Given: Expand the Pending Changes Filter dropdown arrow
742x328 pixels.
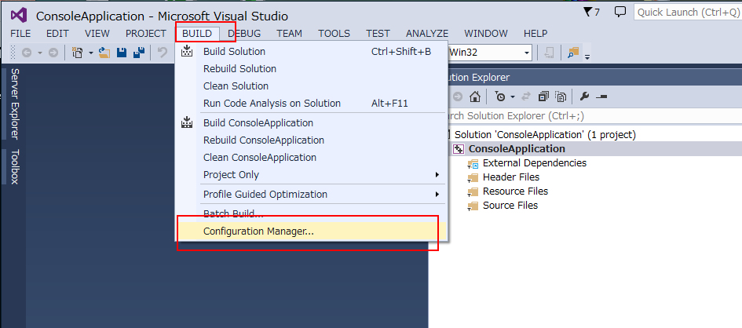Looking at the screenshot, I should point(513,97).
